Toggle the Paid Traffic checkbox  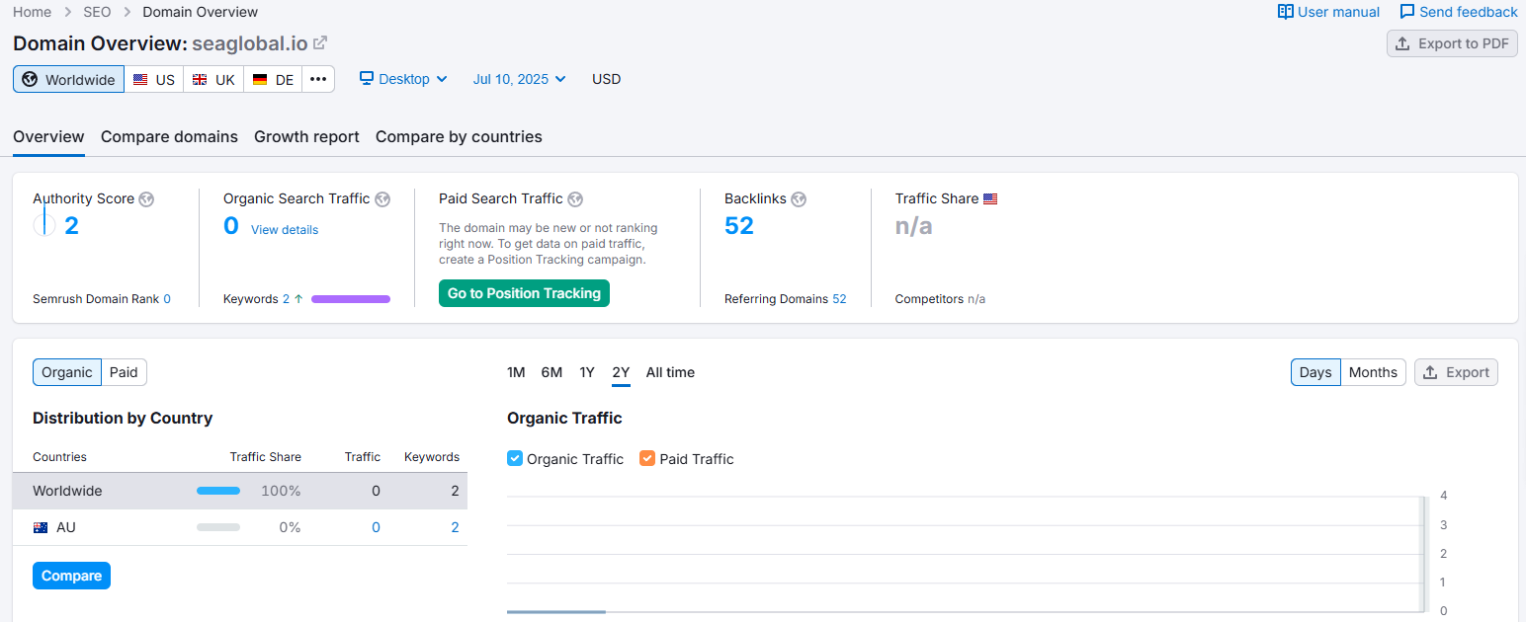click(647, 458)
